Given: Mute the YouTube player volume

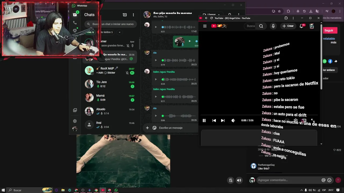Looking at the screenshot, I should pos(233,121).
